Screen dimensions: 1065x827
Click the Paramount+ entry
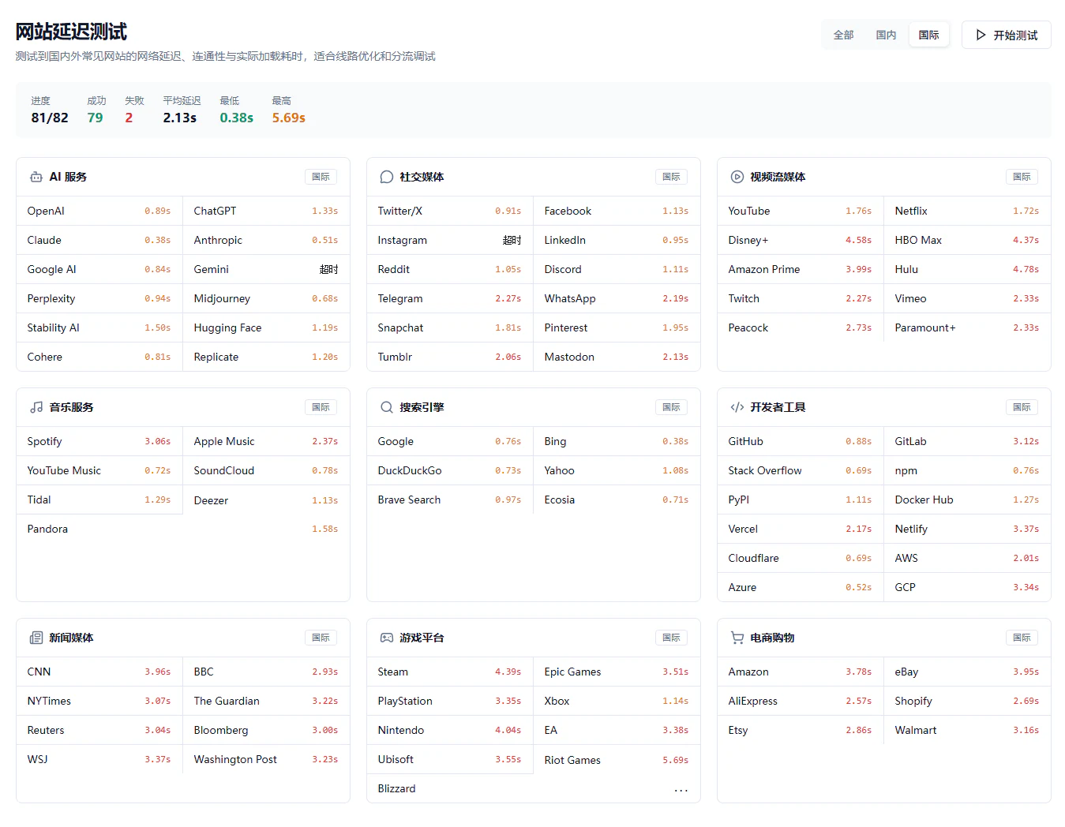pos(967,327)
